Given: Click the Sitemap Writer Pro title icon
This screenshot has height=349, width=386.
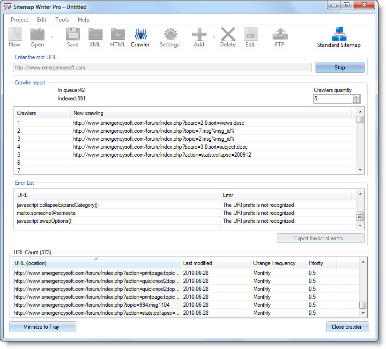Looking at the screenshot, I should (x=7, y=7).
